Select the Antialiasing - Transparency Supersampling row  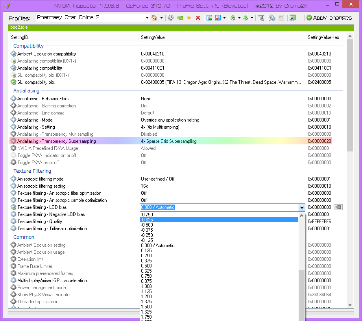[170, 141]
